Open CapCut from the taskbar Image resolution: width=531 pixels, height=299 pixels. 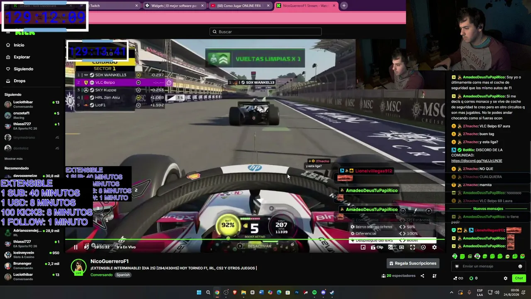252,292
